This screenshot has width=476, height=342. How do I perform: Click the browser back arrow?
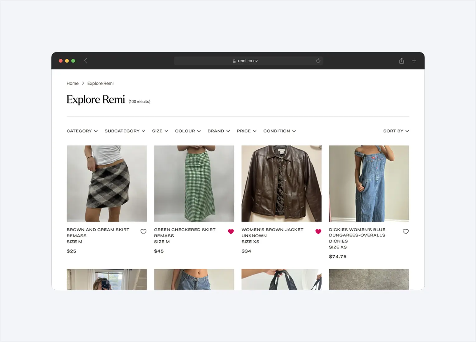click(x=86, y=61)
